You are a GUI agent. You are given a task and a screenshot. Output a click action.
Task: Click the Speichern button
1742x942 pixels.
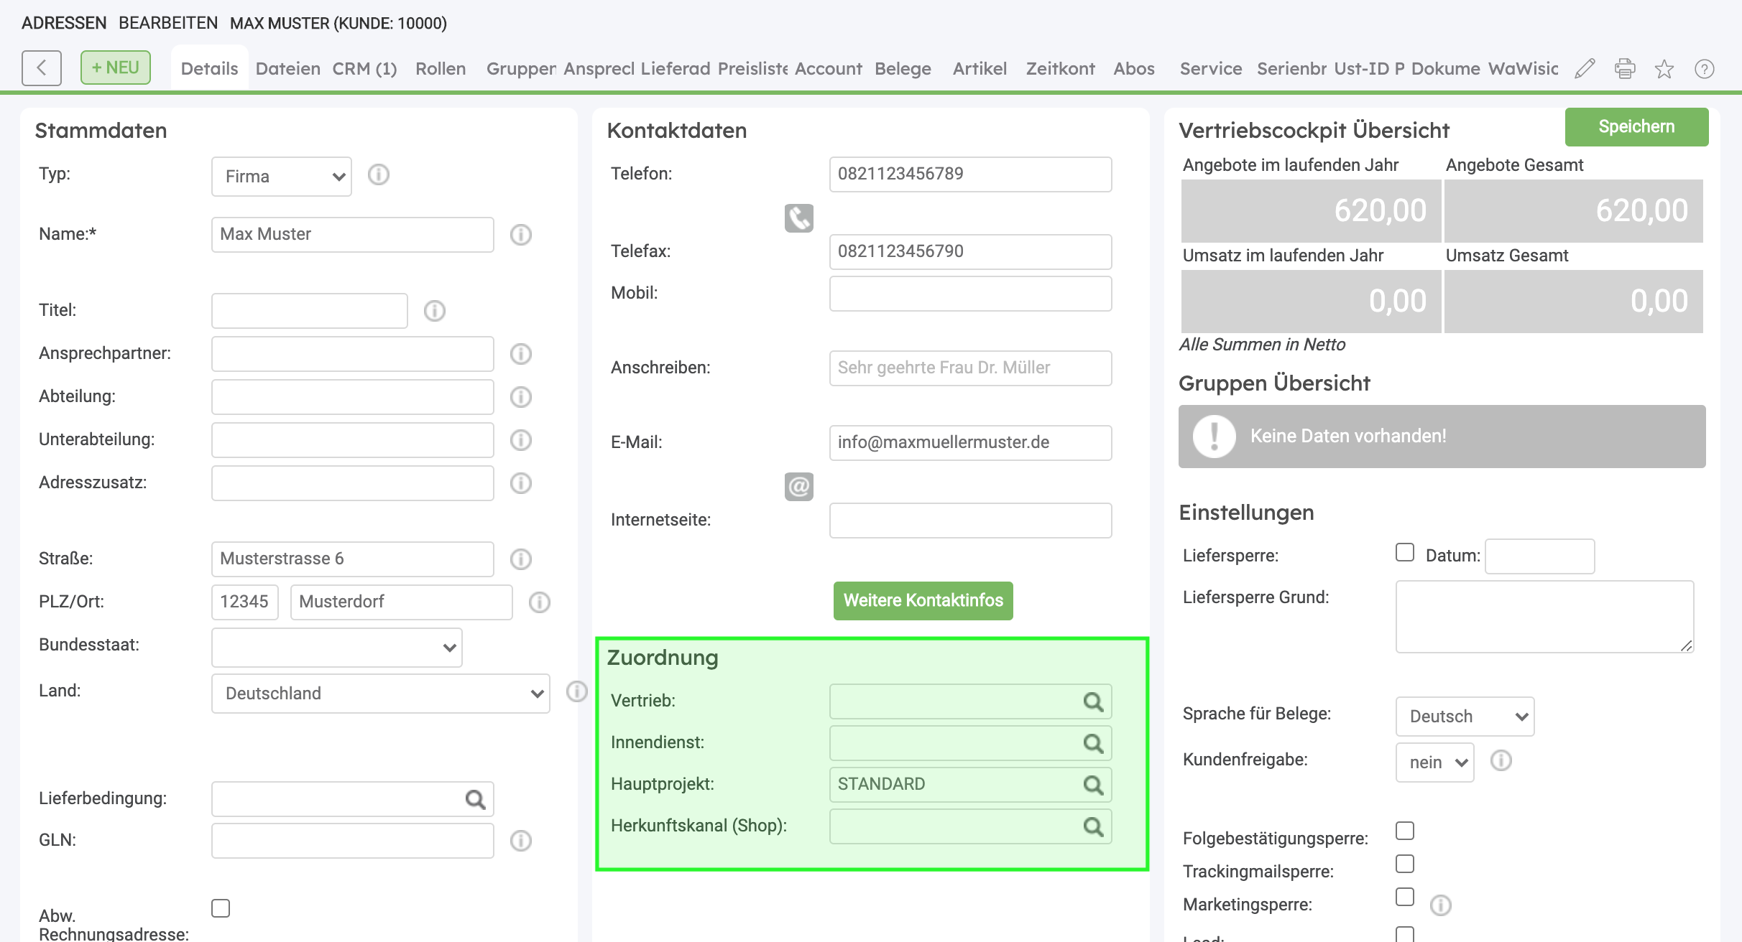tap(1636, 127)
